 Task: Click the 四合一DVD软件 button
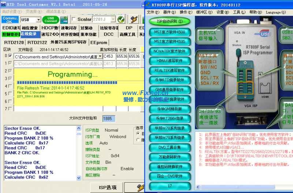click(x=170, y=176)
